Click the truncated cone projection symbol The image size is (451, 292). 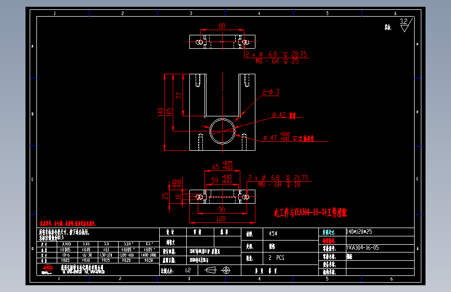pos(210,270)
